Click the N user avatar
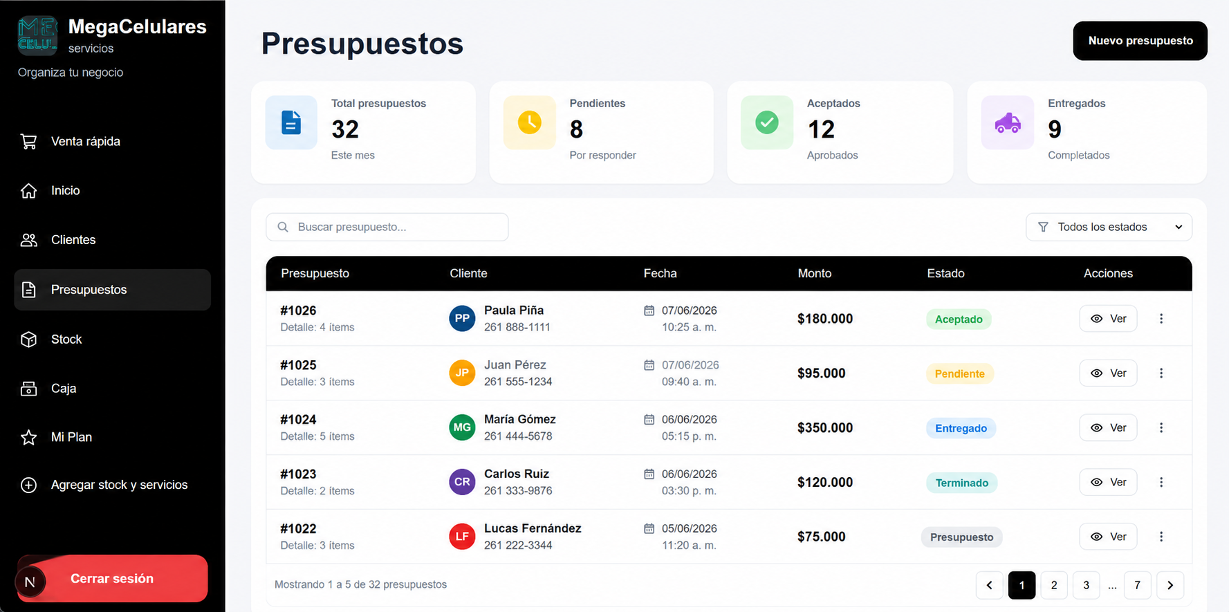Screen dimensions: 1229x612 [x=30, y=582]
